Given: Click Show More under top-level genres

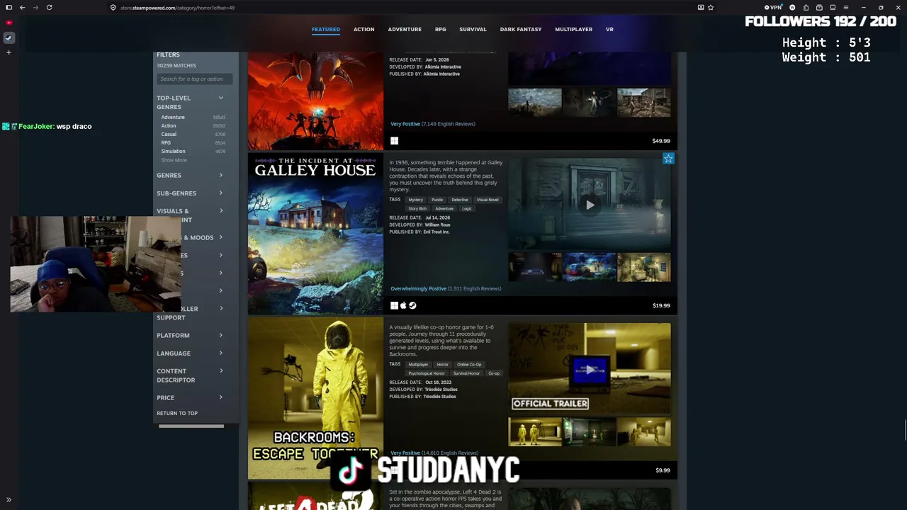Looking at the screenshot, I should [x=174, y=160].
